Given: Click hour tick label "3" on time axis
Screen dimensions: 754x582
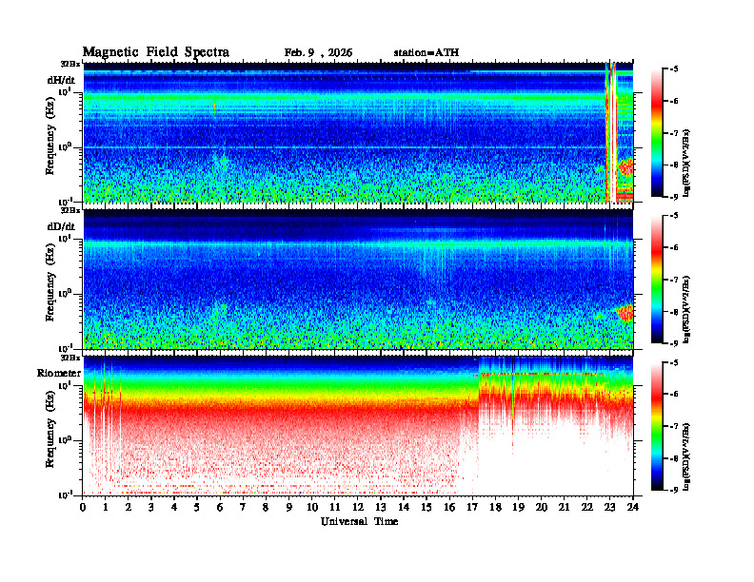Looking at the screenshot, I should (151, 508).
